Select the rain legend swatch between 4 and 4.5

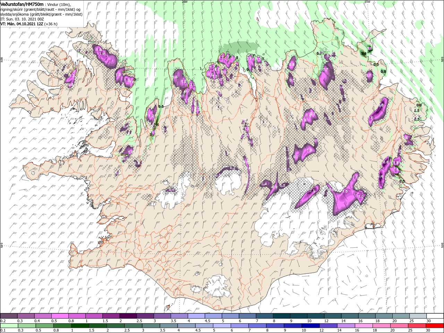pos(187,326)
